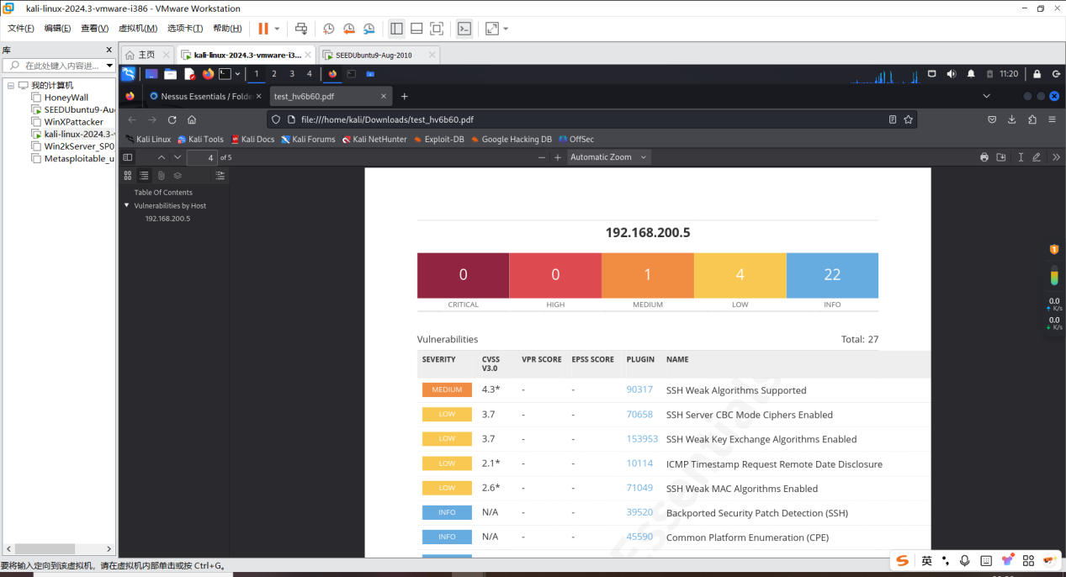The height and width of the screenshot is (577, 1066).
Task: Switch to Kali workspace 2
Action: (274, 74)
